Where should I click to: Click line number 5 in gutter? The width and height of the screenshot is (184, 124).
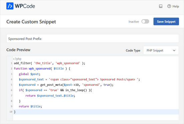tap(11, 85)
